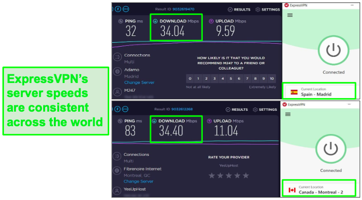Click the ellipsis share icon in the bottom speedtest
The height and width of the screenshot is (200, 362).
coord(125,109)
